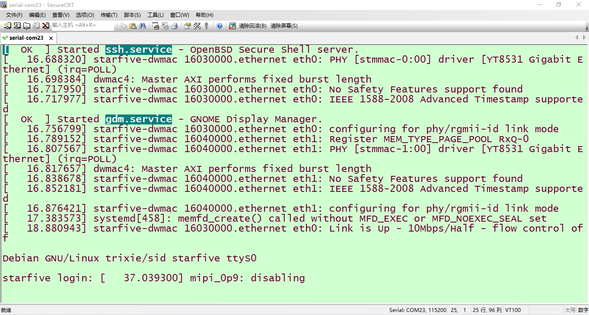
Task: Click the highlighted ssh.service text
Action: 139,50
